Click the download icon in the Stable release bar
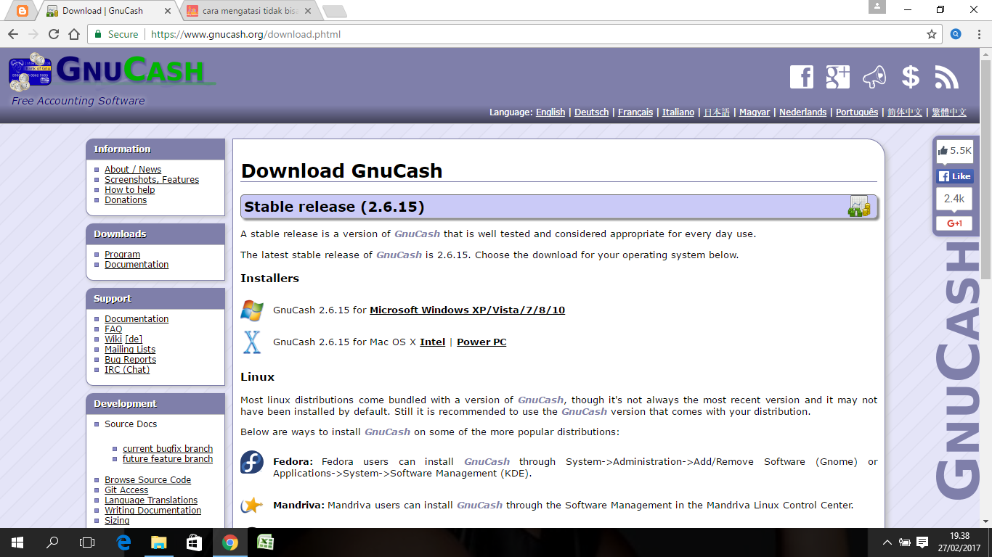 click(859, 207)
